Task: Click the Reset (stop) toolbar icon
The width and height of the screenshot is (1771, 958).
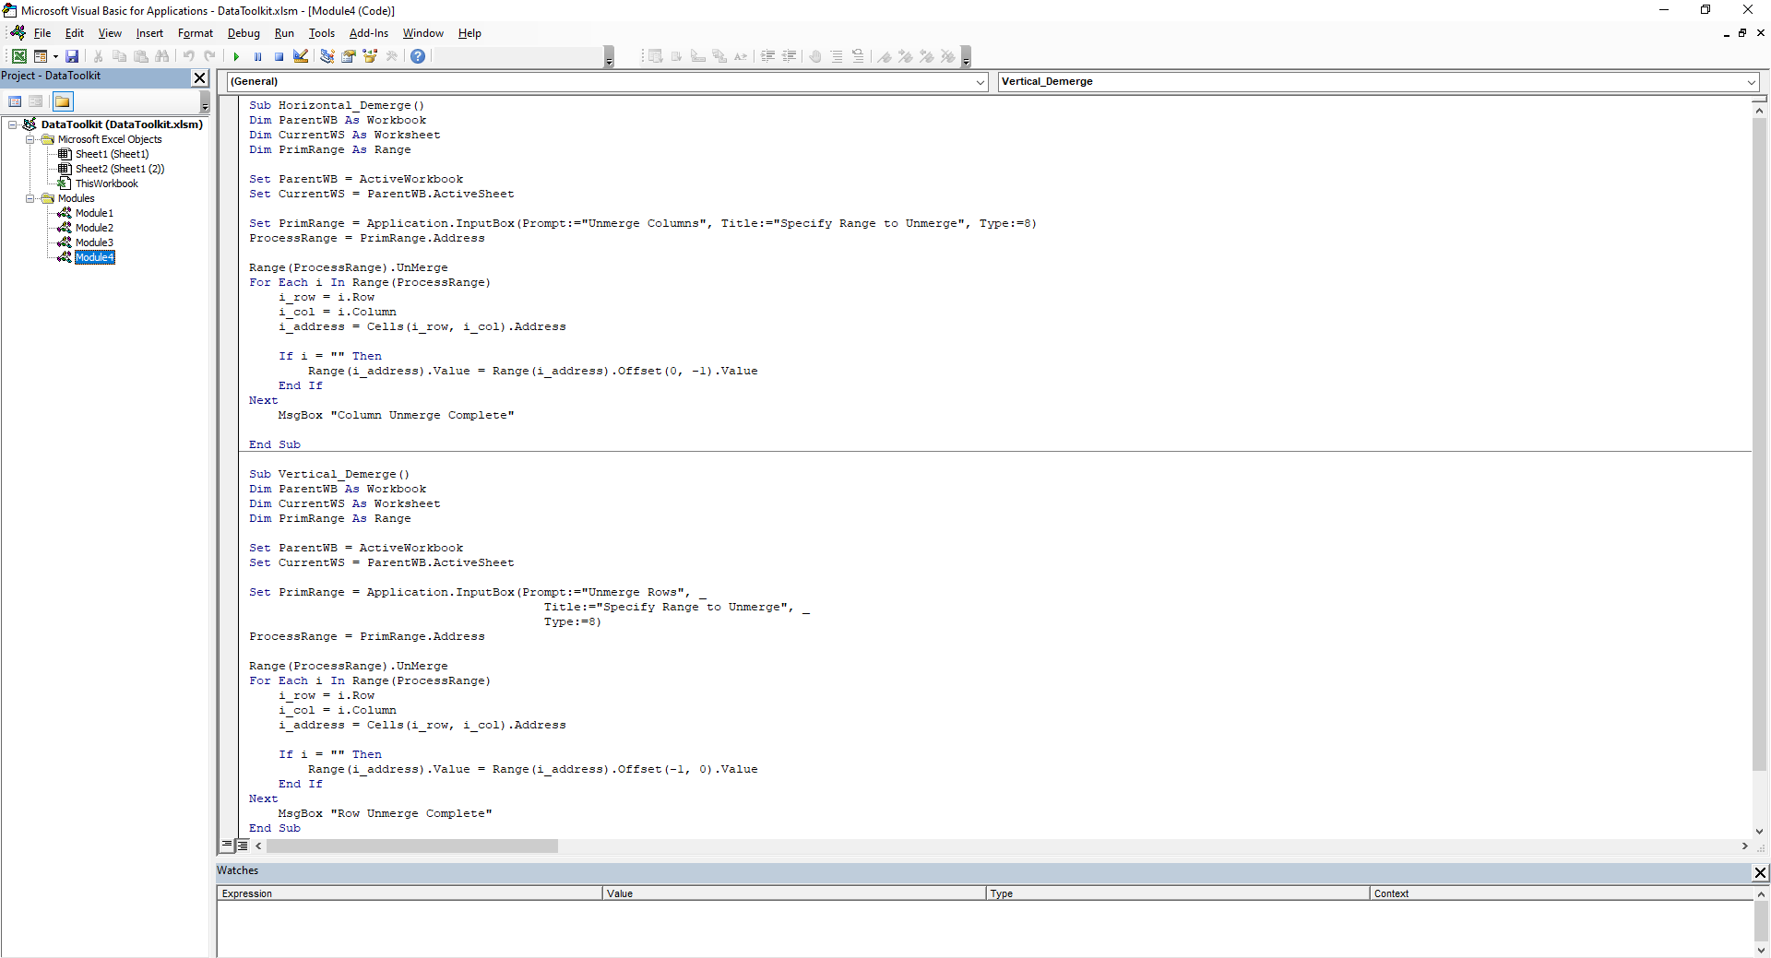Action: pos(279,57)
